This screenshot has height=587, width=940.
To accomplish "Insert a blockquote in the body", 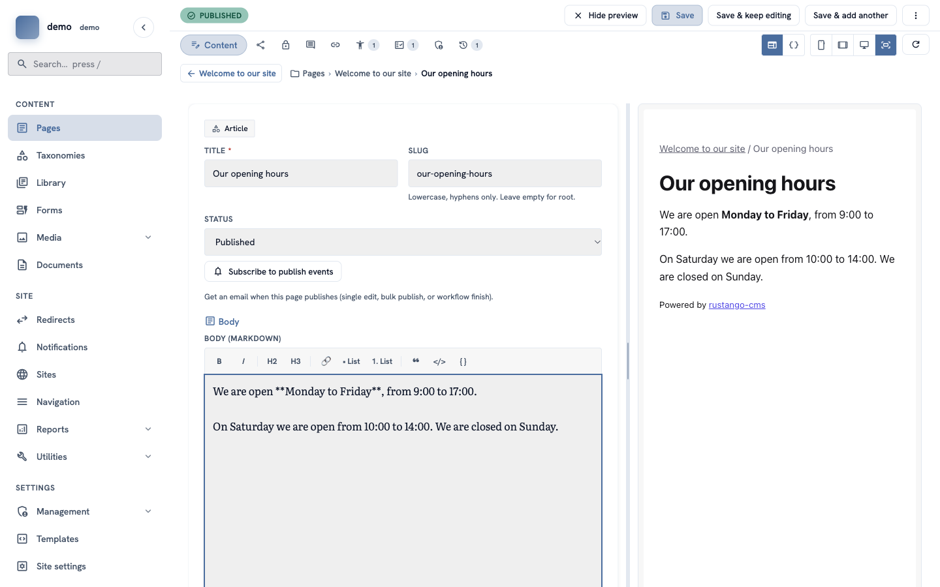I will coord(416,361).
